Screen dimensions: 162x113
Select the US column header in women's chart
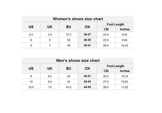tap(31, 27)
